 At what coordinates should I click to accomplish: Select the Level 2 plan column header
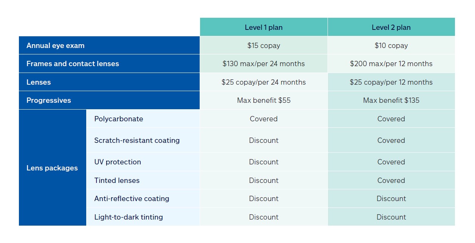(391, 27)
